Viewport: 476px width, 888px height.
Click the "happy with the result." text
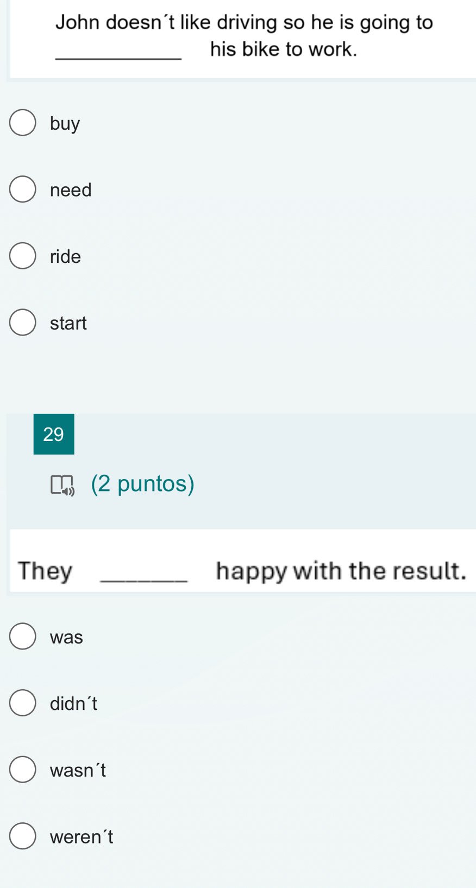pyautogui.click(x=341, y=571)
